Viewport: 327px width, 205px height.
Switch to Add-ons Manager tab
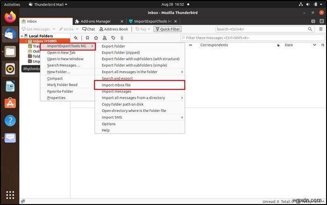click(100, 21)
